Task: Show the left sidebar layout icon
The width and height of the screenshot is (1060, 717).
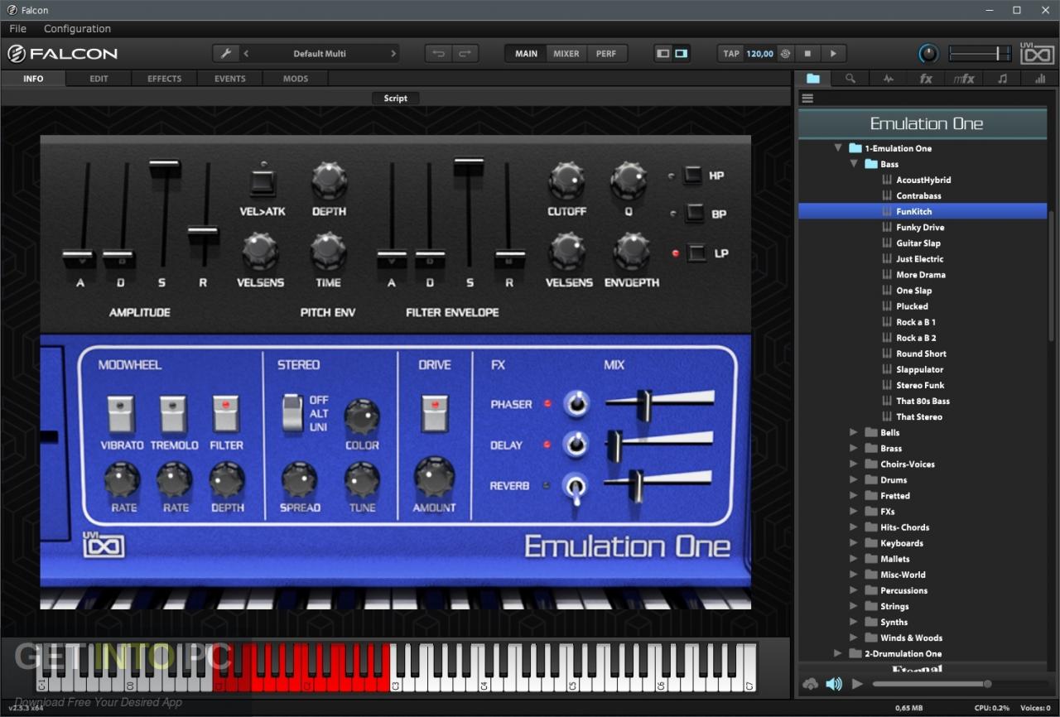Action: [662, 54]
